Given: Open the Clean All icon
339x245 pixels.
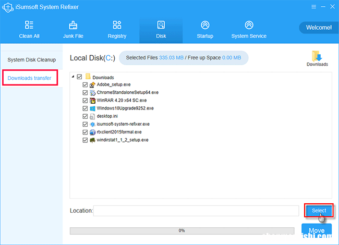Looking at the screenshot, I should [x=29, y=25].
